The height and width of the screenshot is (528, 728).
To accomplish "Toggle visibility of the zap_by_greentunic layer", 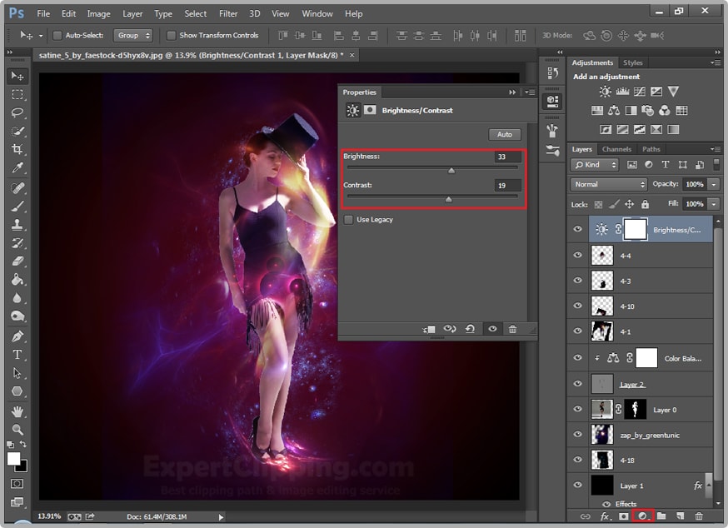I will (x=577, y=435).
